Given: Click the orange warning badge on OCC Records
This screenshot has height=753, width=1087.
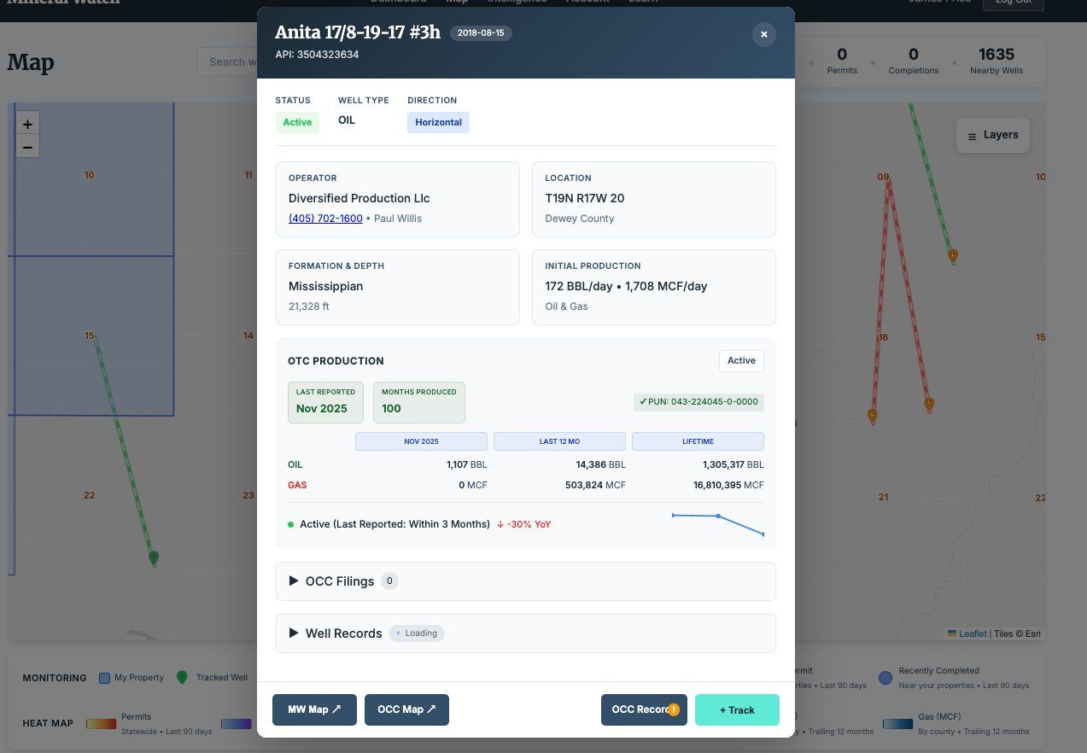Looking at the screenshot, I should pos(674,709).
